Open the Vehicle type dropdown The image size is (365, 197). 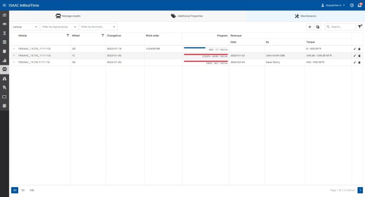[x=25, y=27]
